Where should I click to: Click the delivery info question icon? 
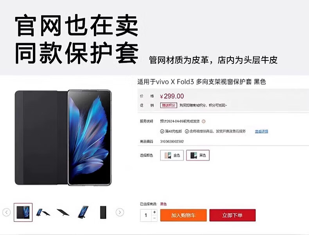[x=203, y=121]
